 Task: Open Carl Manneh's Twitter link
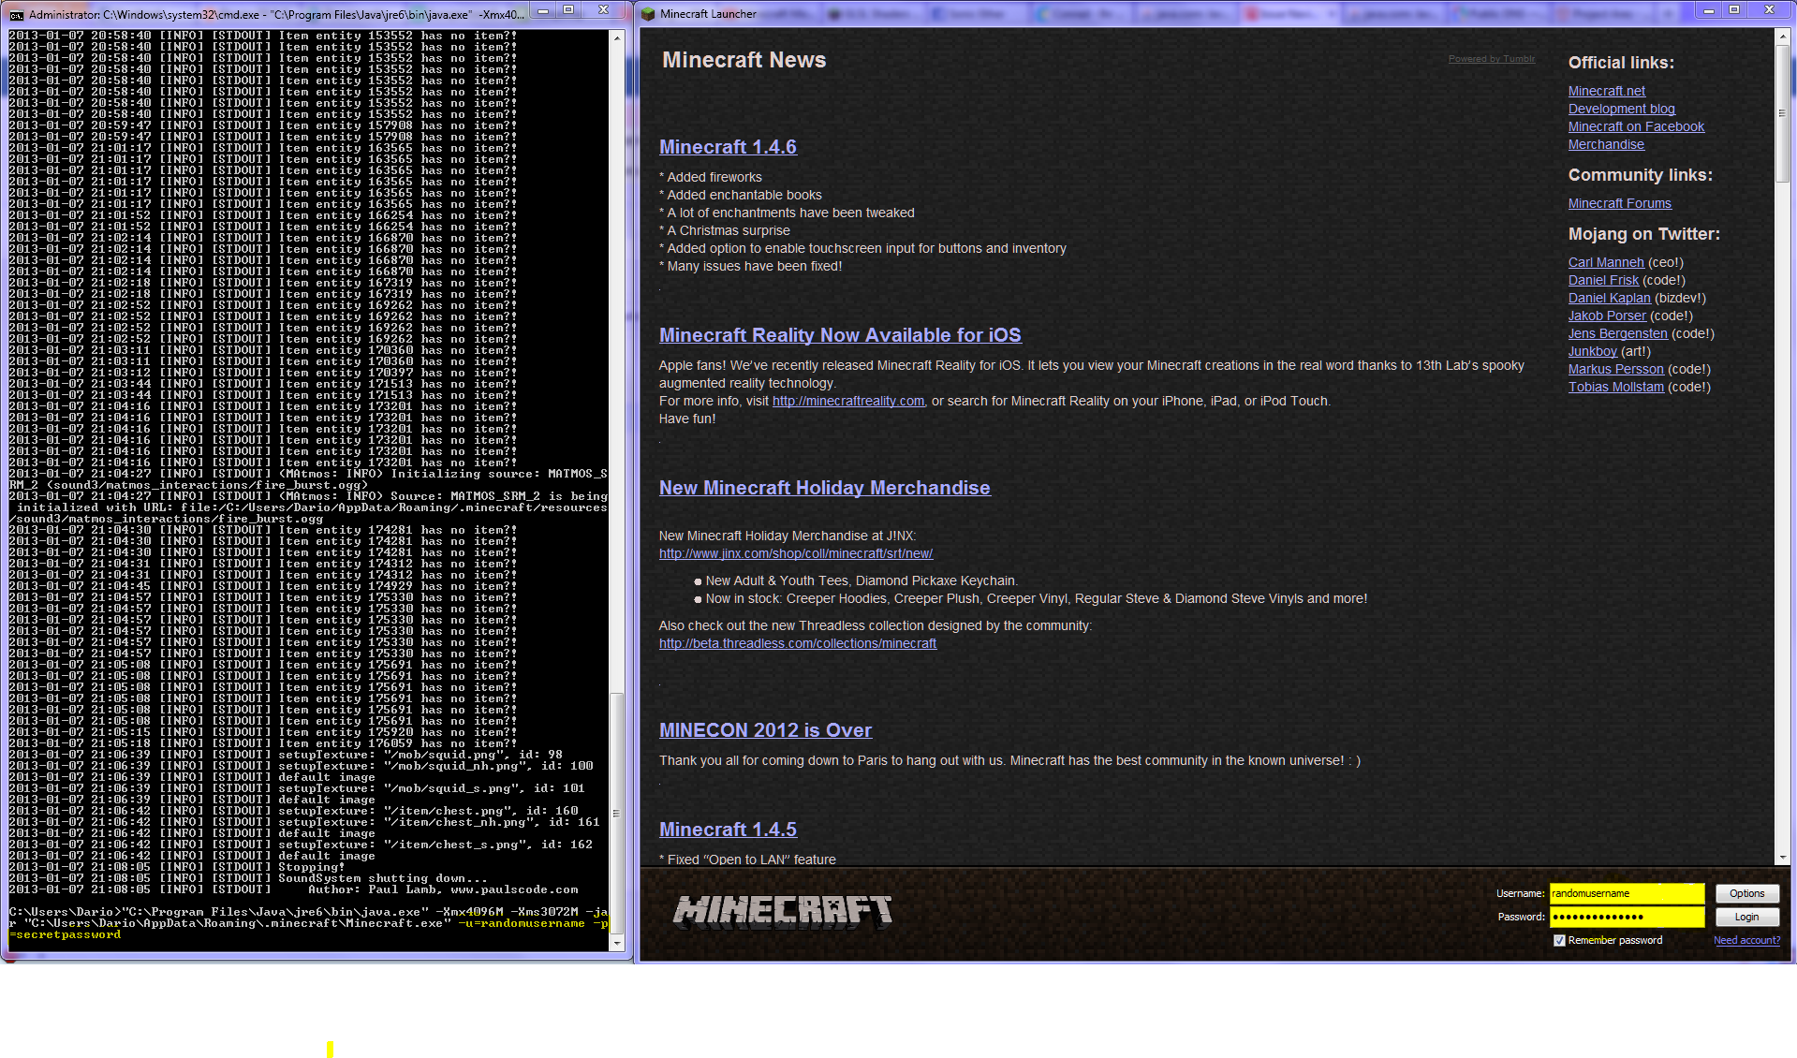pos(1606,262)
